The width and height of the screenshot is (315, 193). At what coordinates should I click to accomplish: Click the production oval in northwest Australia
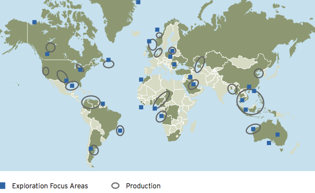coord(253,129)
